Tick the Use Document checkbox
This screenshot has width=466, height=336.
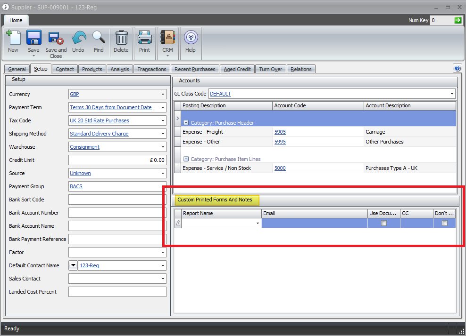click(384, 223)
